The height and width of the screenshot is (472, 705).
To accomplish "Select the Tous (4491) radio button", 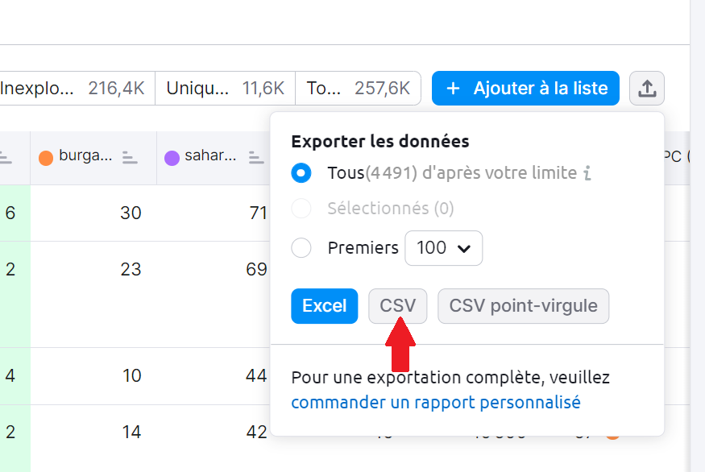I will coord(301,172).
